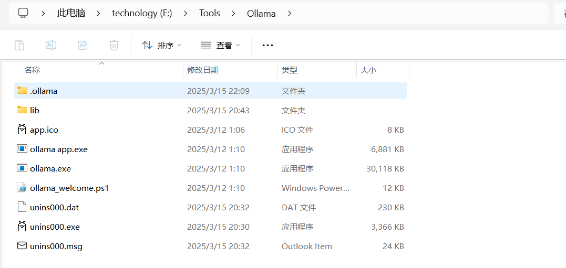
Task: Click the 30,118 KB size value
Action: (x=385, y=168)
